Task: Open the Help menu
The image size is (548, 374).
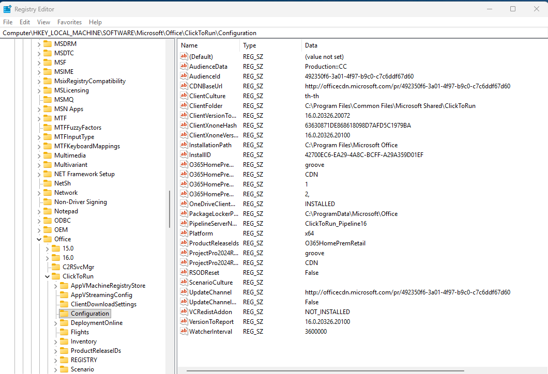Action: pos(95,22)
